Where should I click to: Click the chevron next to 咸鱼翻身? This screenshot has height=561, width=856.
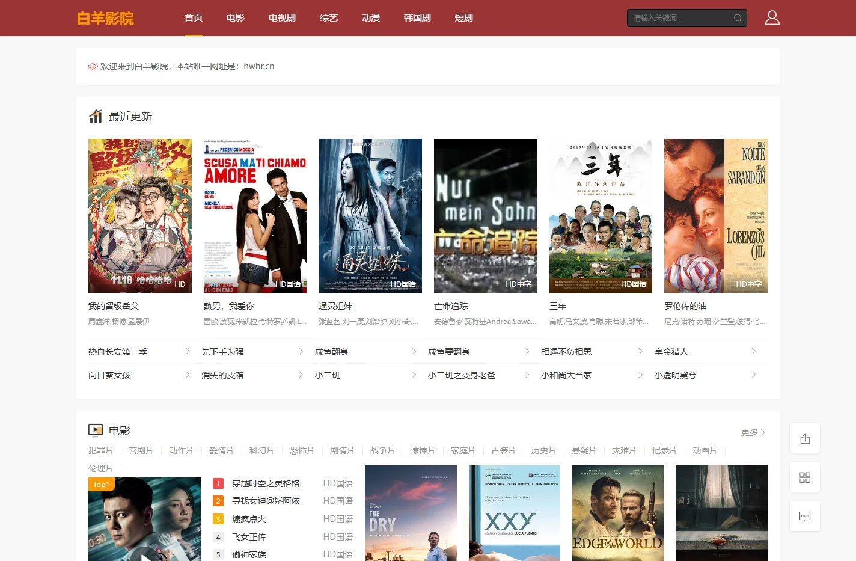(414, 351)
